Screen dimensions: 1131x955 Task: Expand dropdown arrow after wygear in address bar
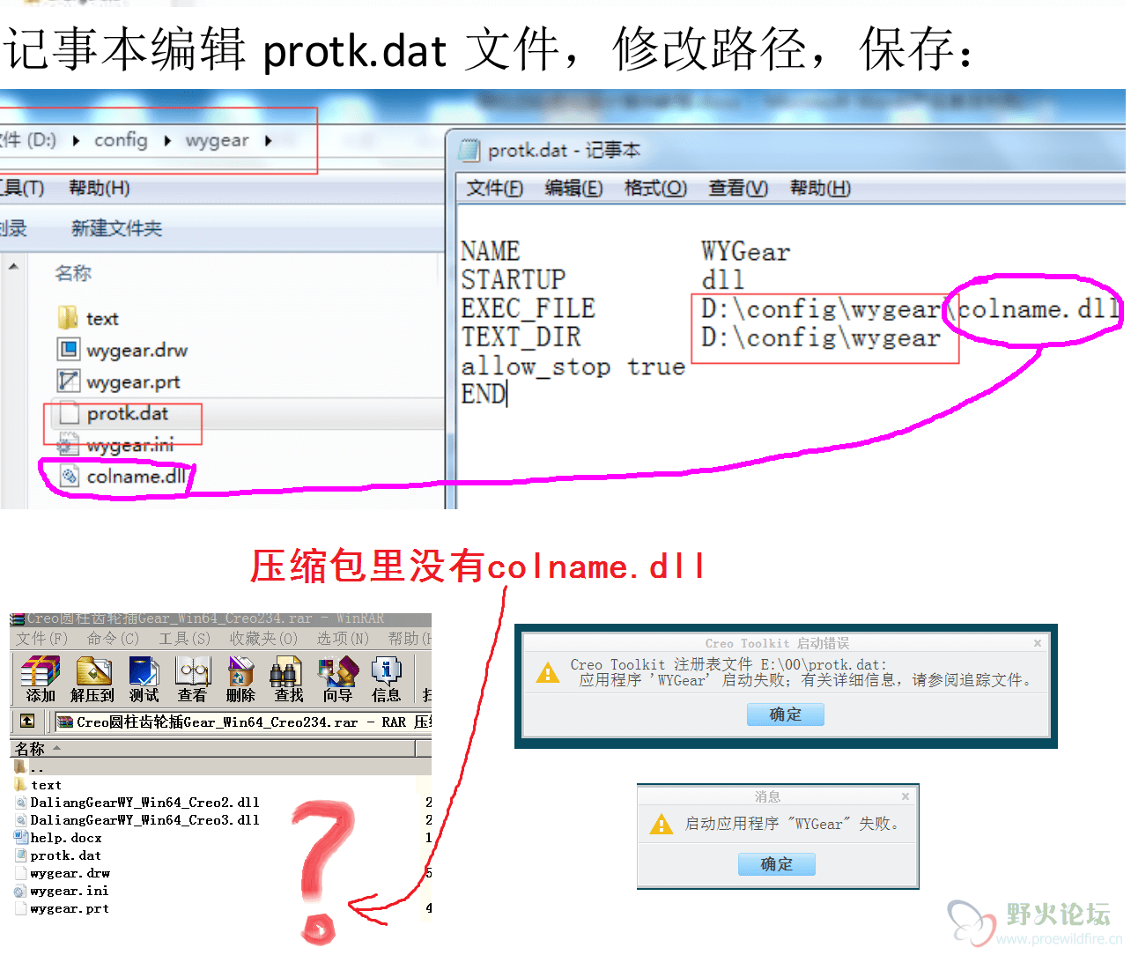[x=269, y=141]
